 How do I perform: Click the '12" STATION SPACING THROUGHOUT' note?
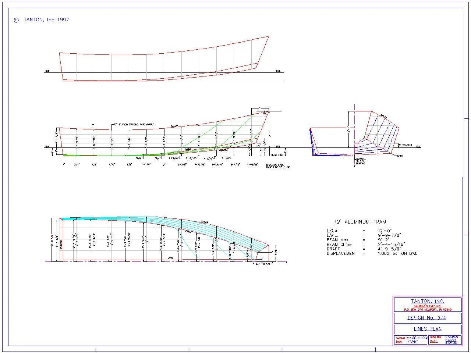pos(134,125)
